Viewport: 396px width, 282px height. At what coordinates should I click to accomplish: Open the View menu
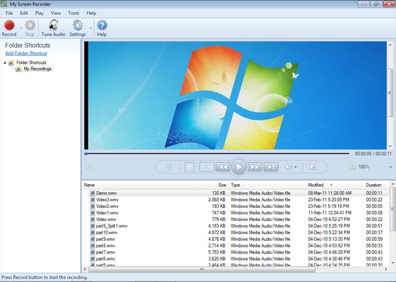pos(56,13)
